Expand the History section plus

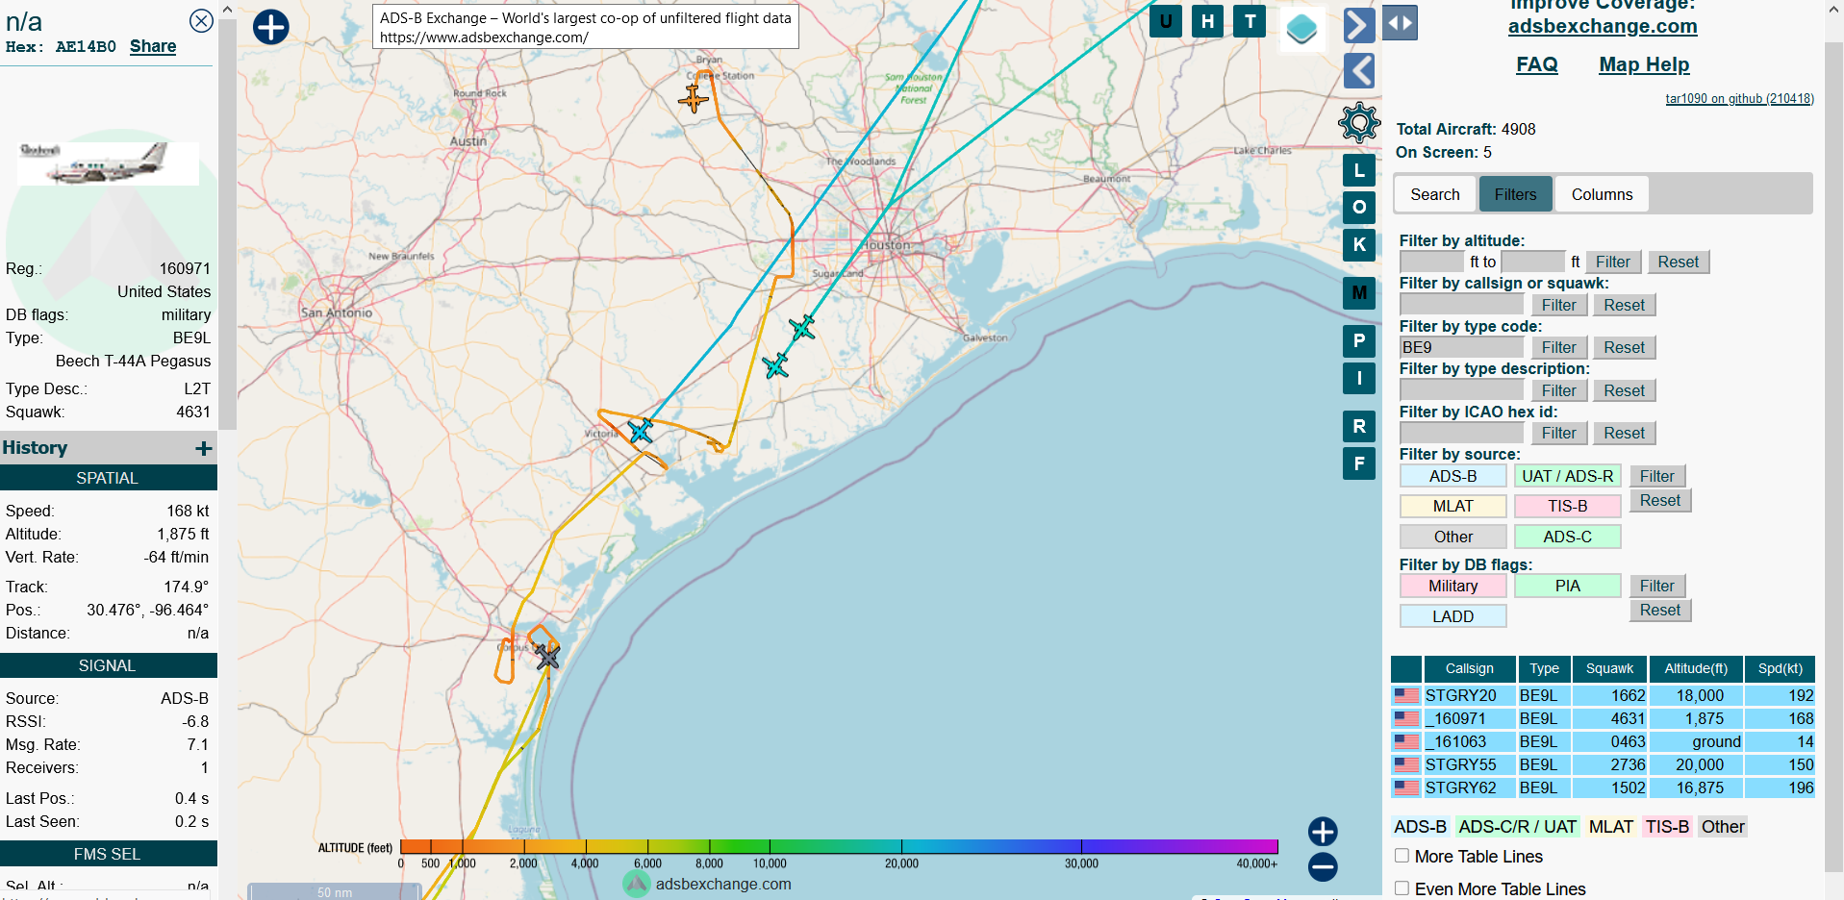click(204, 448)
